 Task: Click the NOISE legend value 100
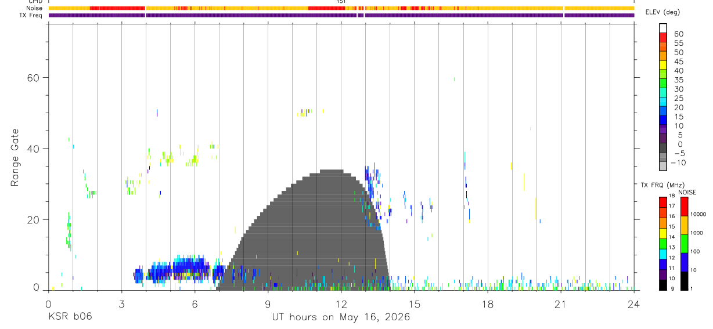tap(696, 252)
